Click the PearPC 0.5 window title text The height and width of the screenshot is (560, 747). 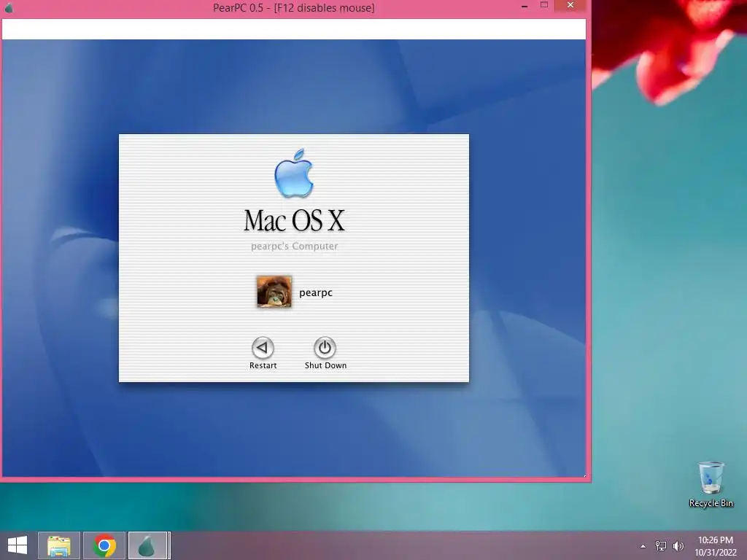click(x=293, y=8)
